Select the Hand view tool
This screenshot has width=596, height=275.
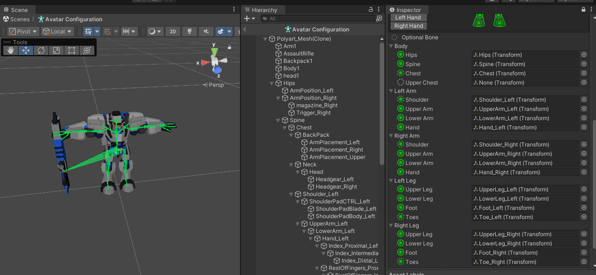pyautogui.click(x=11, y=50)
